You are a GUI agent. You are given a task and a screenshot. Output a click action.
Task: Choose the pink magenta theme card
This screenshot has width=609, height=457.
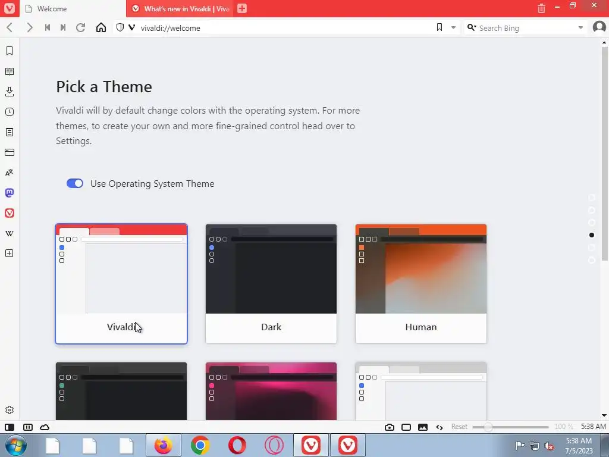pyautogui.click(x=271, y=391)
